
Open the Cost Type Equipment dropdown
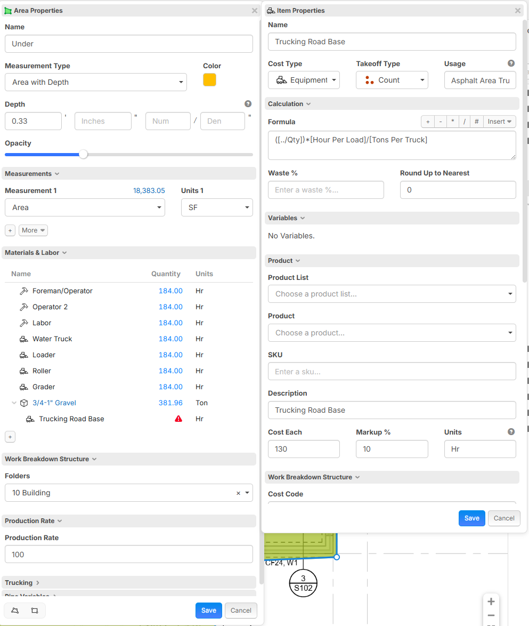tap(304, 80)
